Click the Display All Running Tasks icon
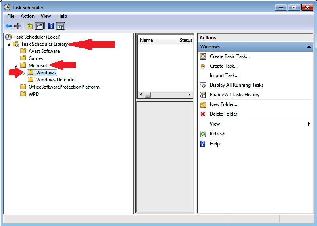Viewport: 317px width, 226px height. coord(203,85)
